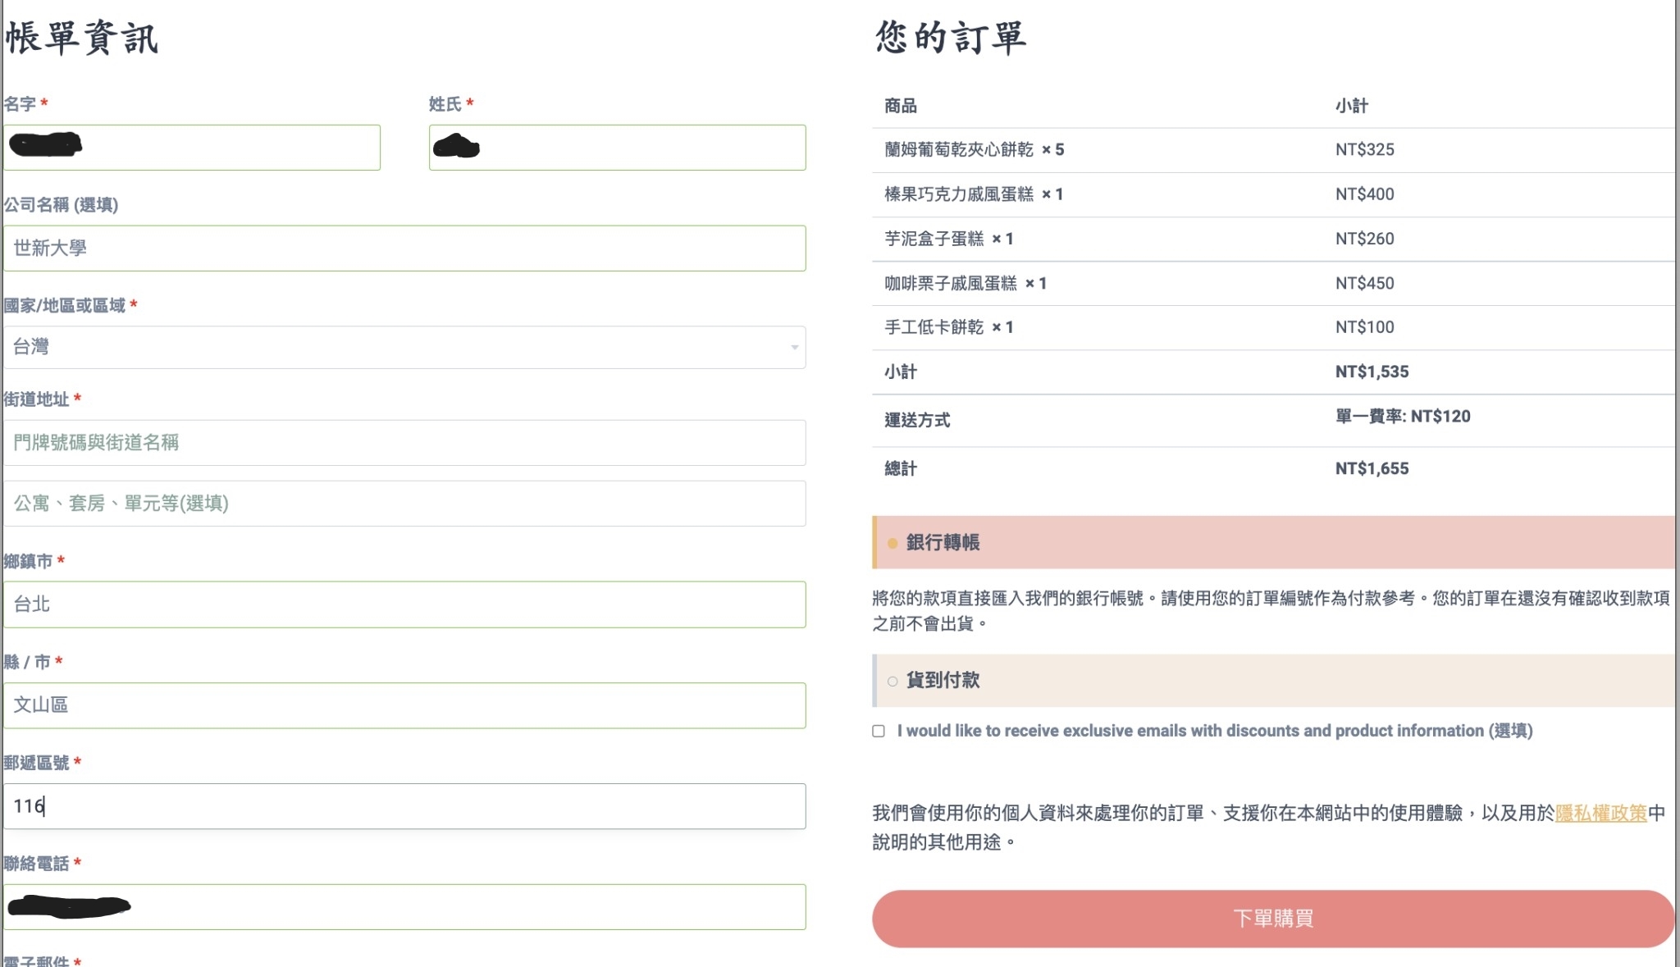This screenshot has height=967, width=1680.
Task: Click the 門牌號碼與街道名稱 street address field
Action: point(404,443)
